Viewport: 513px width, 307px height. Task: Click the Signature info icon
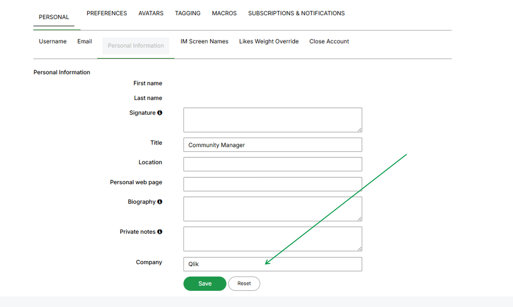coord(159,113)
